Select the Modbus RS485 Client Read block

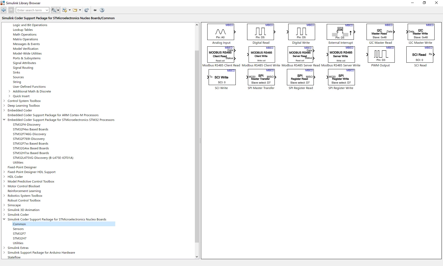221,55
